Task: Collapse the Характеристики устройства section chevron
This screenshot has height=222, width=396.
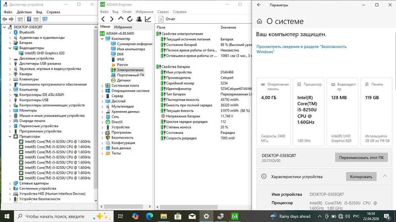Action: tap(385, 176)
